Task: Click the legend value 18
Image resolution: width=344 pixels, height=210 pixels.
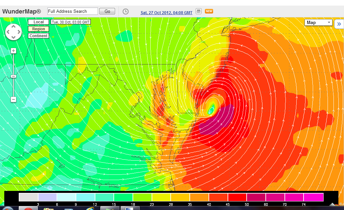Action: 133,204
